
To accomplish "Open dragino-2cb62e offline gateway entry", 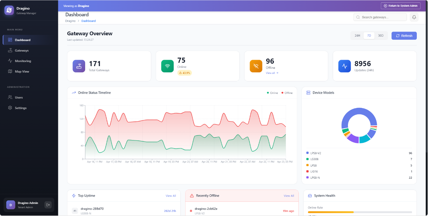I will 242,211.
